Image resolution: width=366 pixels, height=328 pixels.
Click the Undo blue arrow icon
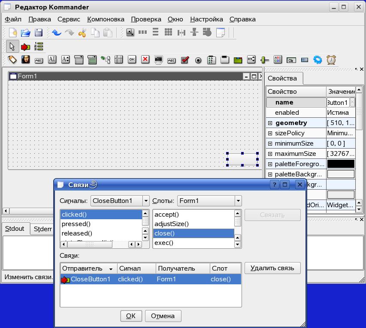[56, 33]
